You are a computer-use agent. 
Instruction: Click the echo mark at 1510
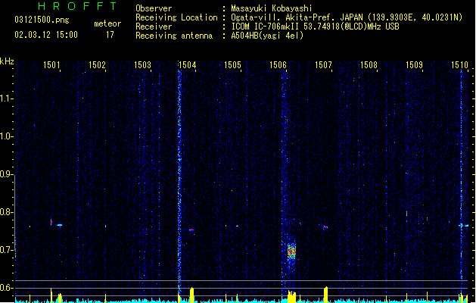(x=464, y=226)
